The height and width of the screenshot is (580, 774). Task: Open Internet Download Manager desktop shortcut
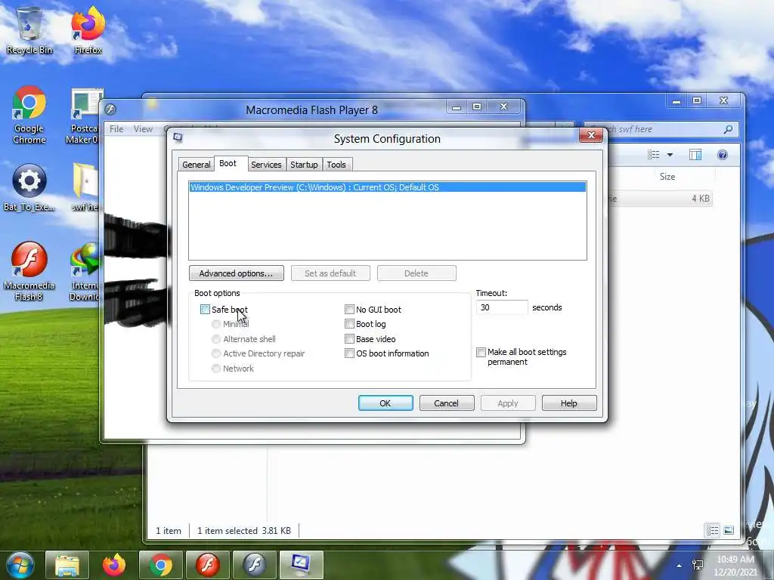tap(85, 271)
